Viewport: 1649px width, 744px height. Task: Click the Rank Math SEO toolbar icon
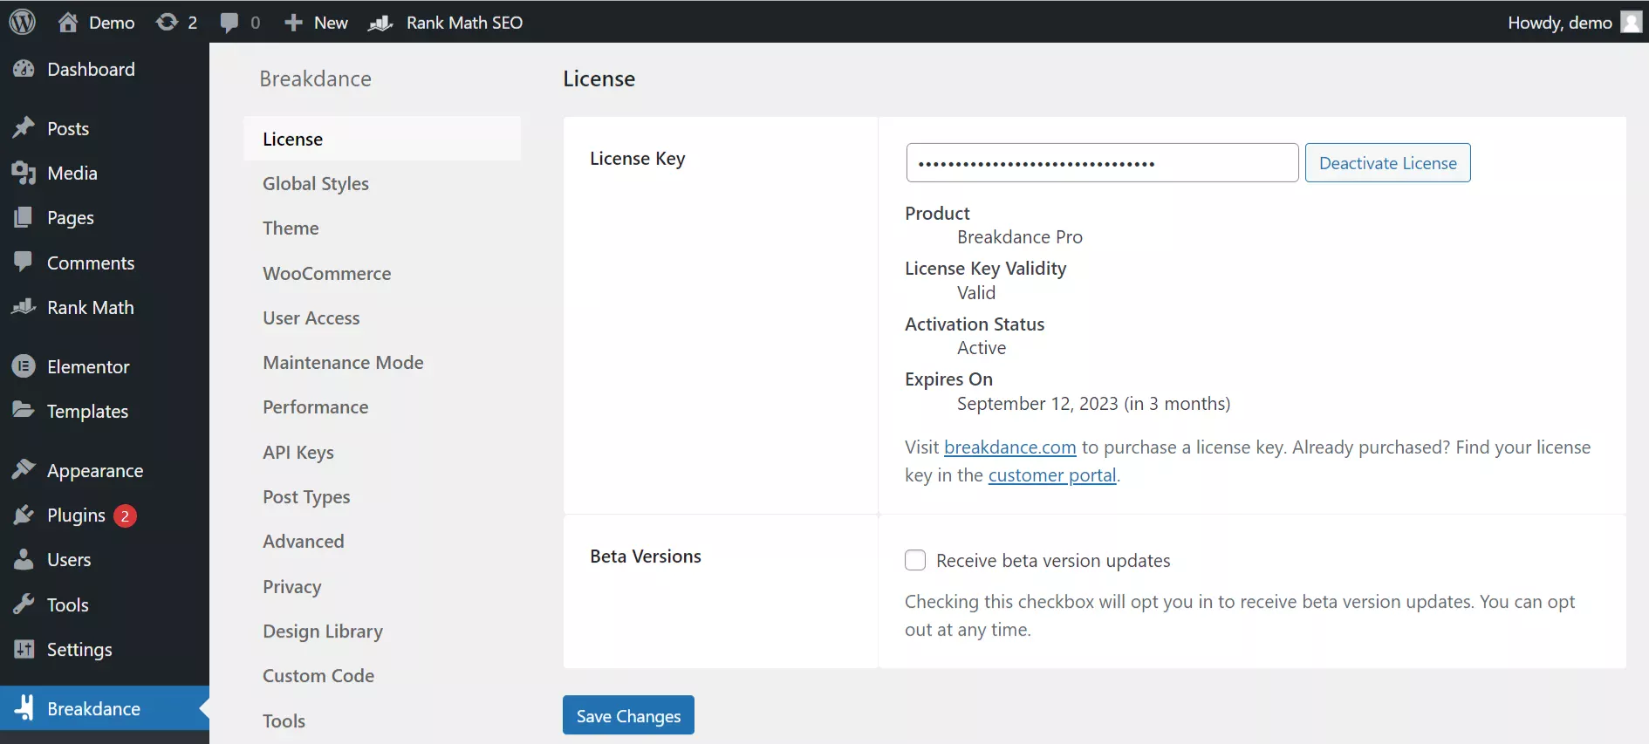tap(380, 23)
